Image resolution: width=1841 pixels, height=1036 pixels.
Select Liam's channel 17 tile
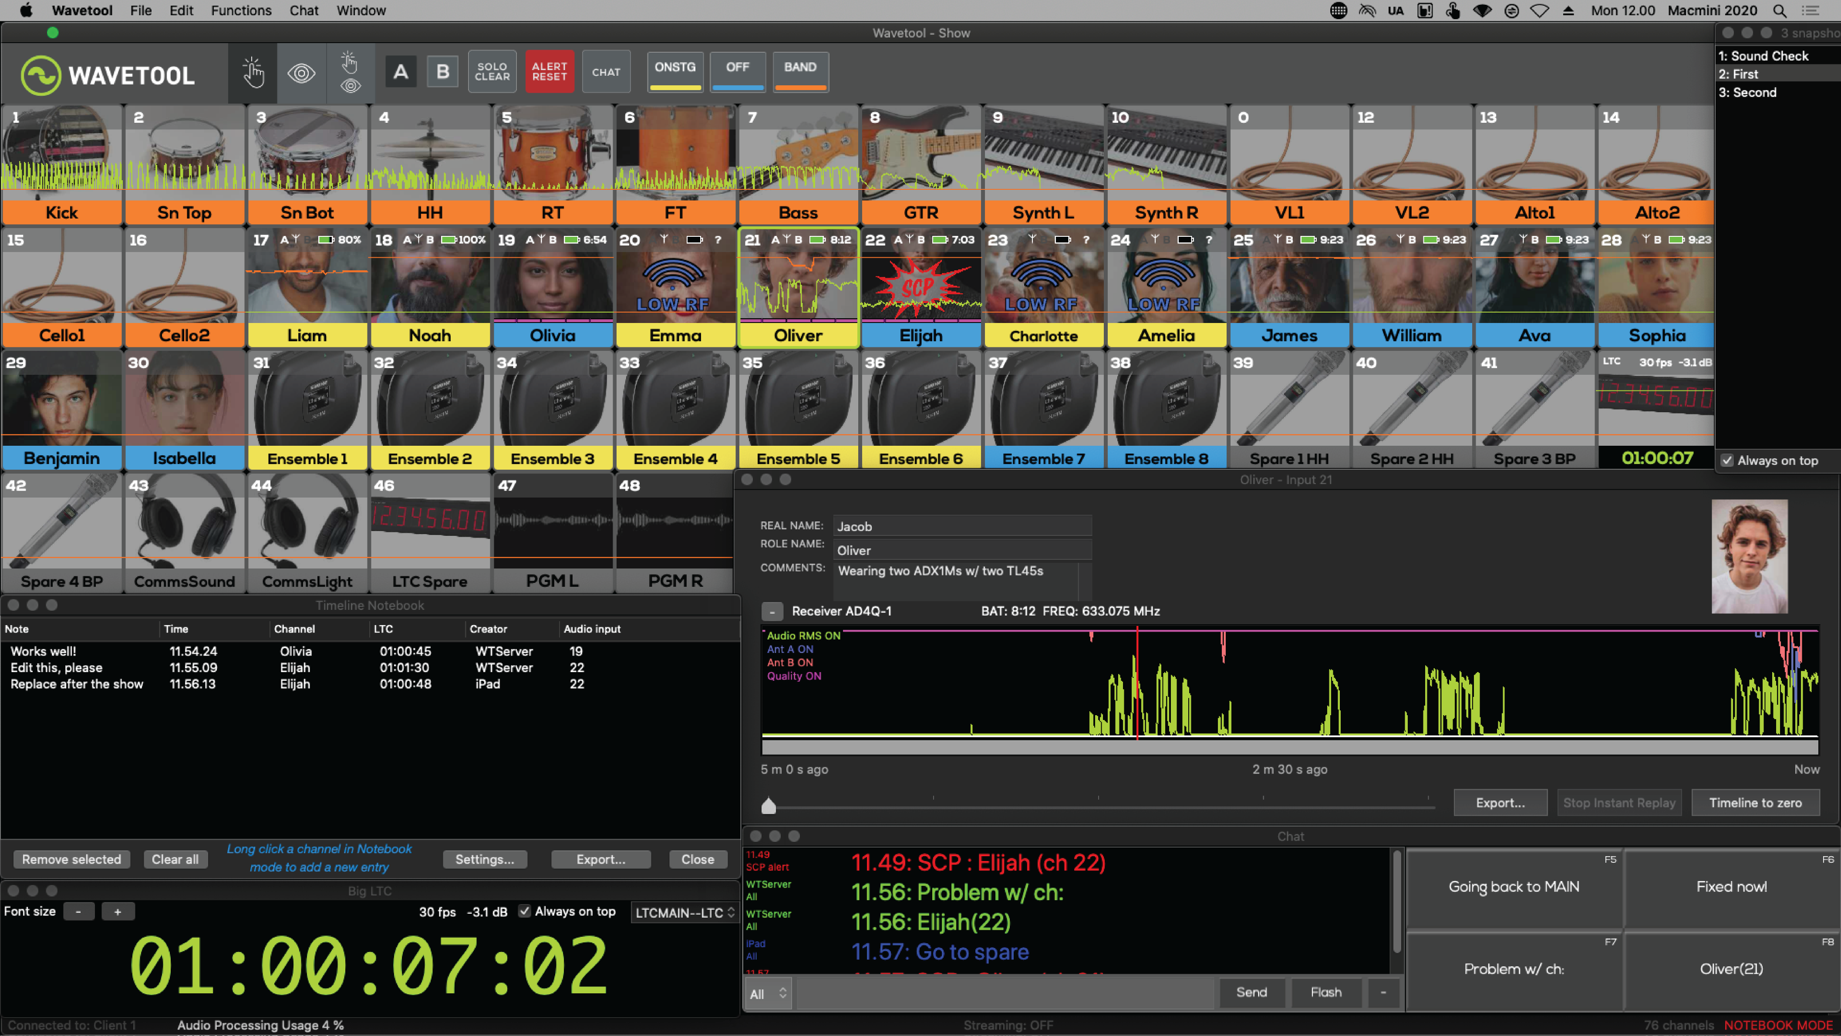(307, 287)
